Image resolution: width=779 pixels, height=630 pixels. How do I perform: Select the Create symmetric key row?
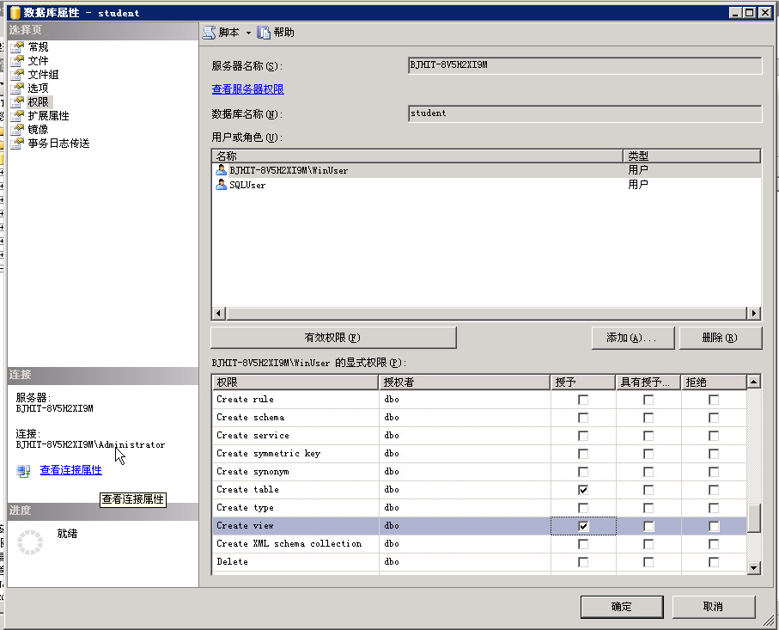pos(479,454)
